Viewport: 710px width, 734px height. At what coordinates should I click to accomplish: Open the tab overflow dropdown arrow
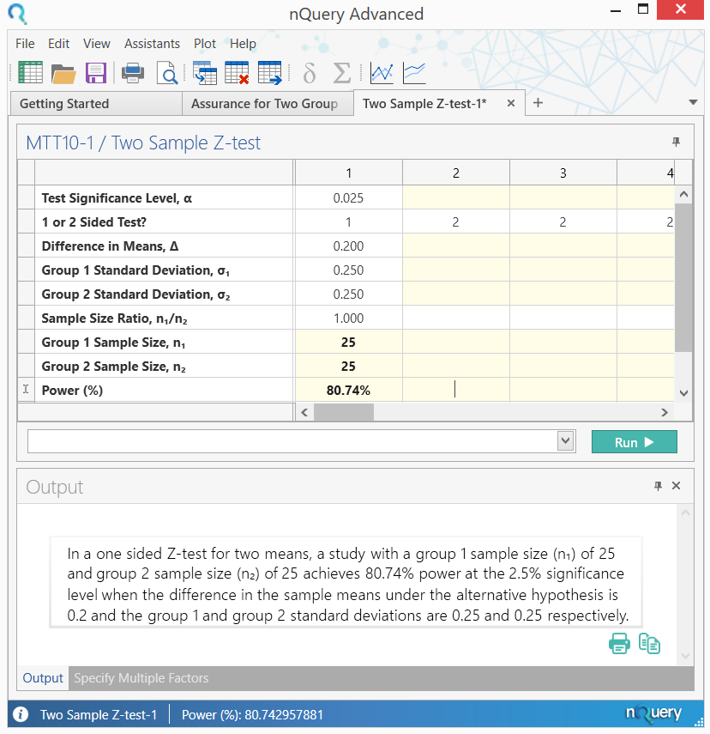point(693,102)
